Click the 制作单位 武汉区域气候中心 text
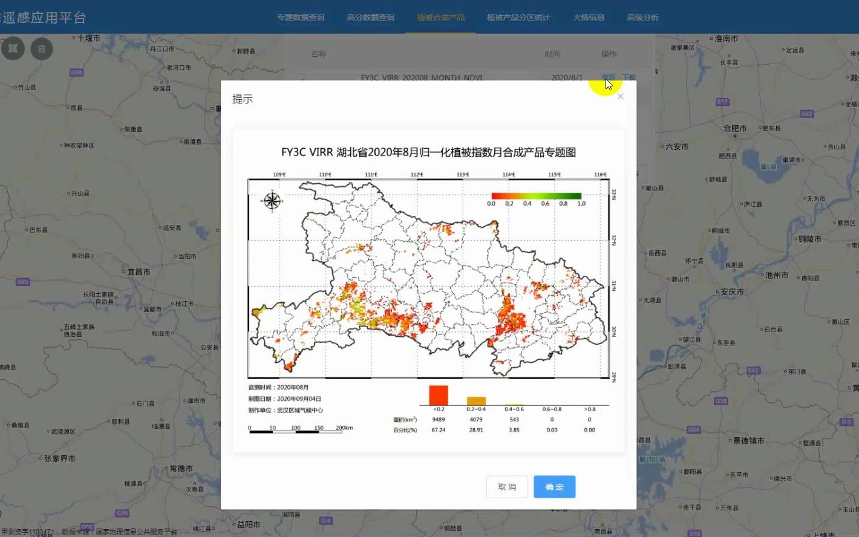This screenshot has height=537, width=859. pos(286,411)
